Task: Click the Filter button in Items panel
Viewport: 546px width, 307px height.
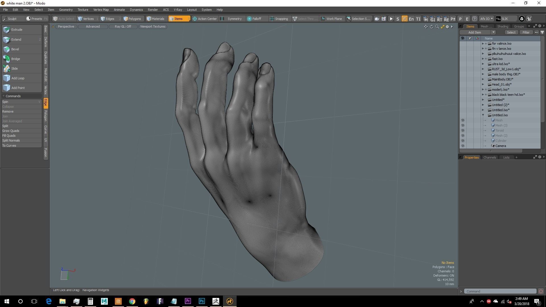Action: pyautogui.click(x=526, y=32)
